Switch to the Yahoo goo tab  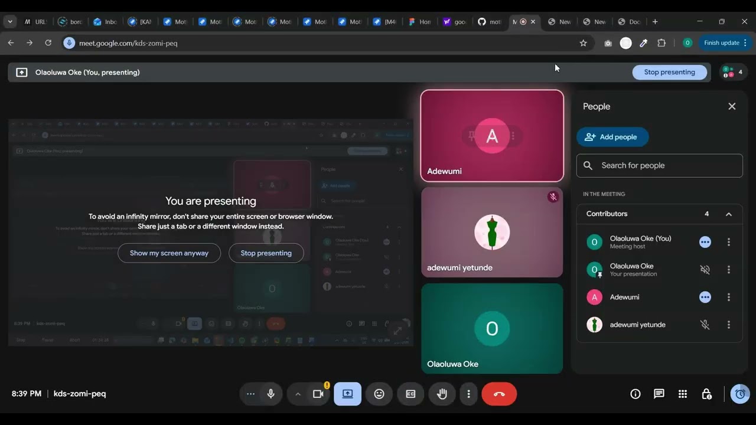tap(454, 22)
